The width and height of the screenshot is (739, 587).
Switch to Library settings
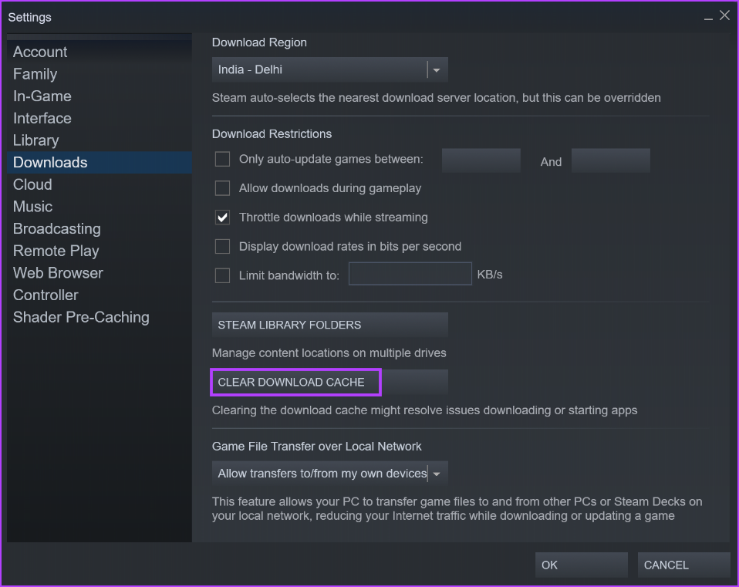35,140
